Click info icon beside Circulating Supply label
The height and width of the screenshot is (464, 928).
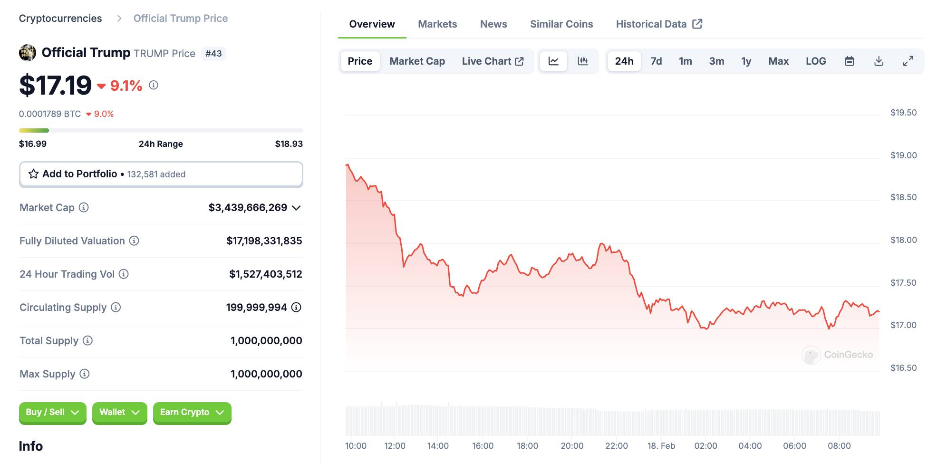[x=116, y=307]
